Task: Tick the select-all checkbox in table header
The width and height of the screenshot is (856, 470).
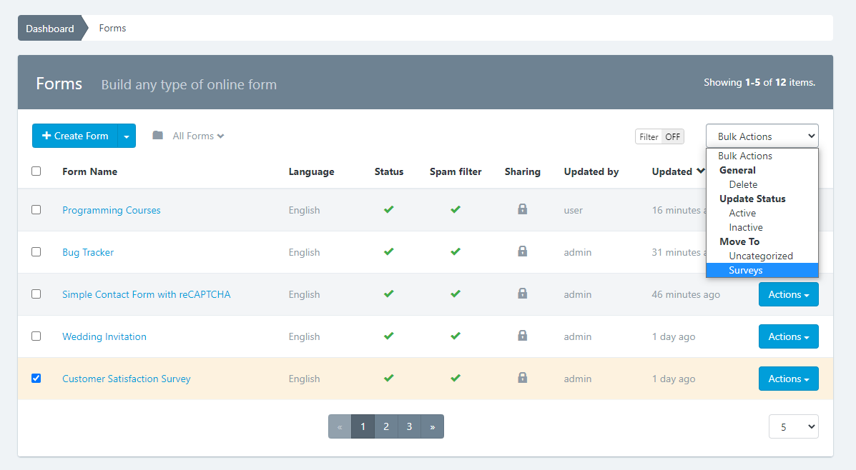Action: pyautogui.click(x=36, y=171)
